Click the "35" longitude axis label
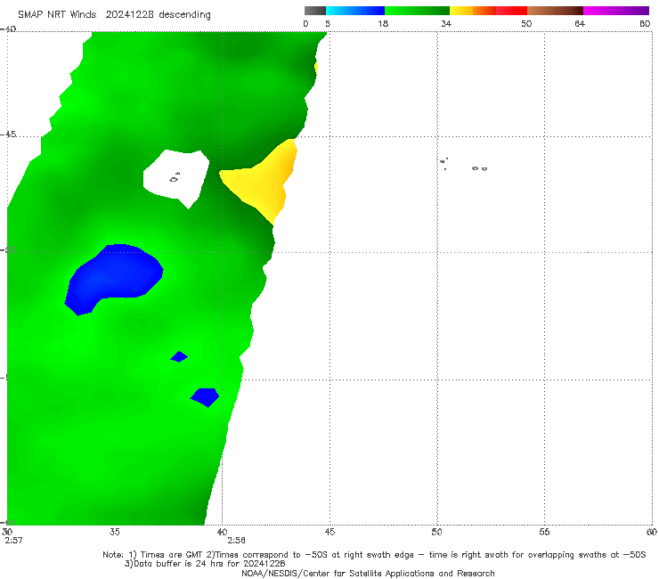 coord(114,532)
